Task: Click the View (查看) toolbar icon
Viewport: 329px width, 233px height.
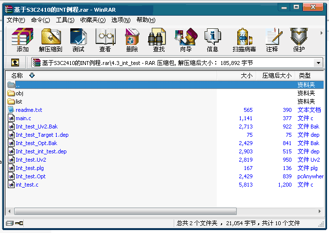Action: [x=105, y=40]
